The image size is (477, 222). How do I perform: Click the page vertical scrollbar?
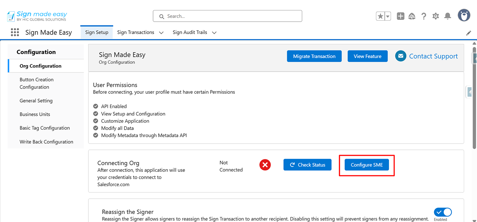pyautogui.click(x=475, y=98)
